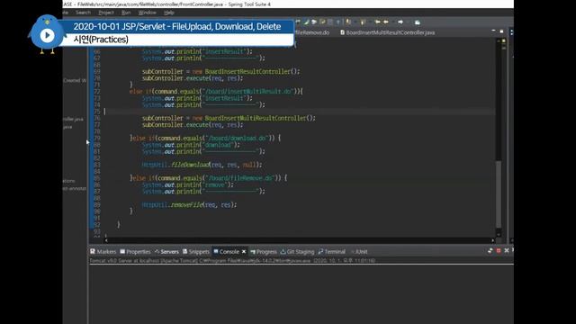
Task: Click the HttpUtil.fileDownload(req, res, null) line
Action: point(202,165)
